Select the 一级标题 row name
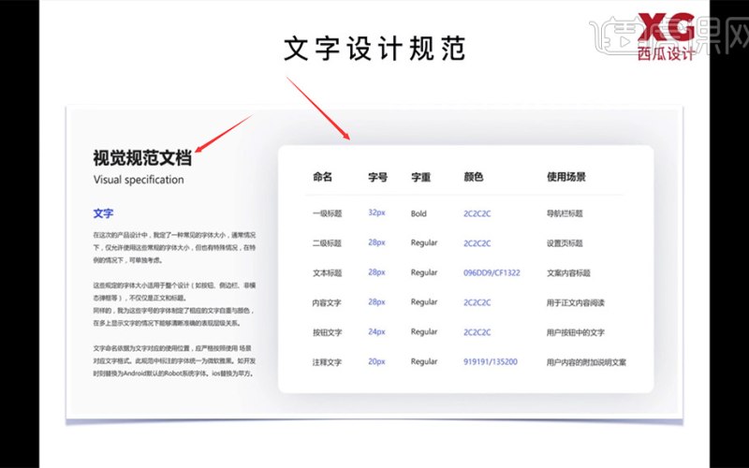Image resolution: width=749 pixels, height=468 pixels. point(327,213)
